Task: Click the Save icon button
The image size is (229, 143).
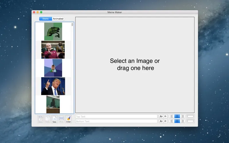Action: (x=40, y=119)
